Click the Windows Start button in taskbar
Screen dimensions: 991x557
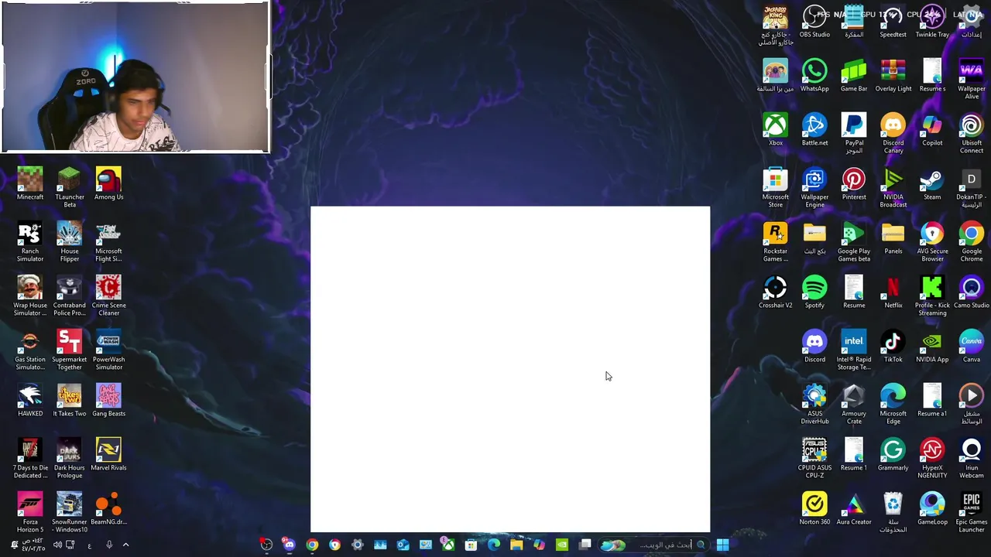(x=722, y=545)
